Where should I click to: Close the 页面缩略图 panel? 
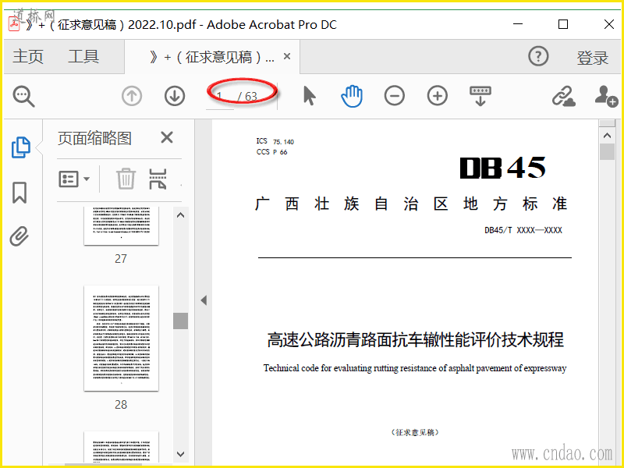tap(167, 138)
